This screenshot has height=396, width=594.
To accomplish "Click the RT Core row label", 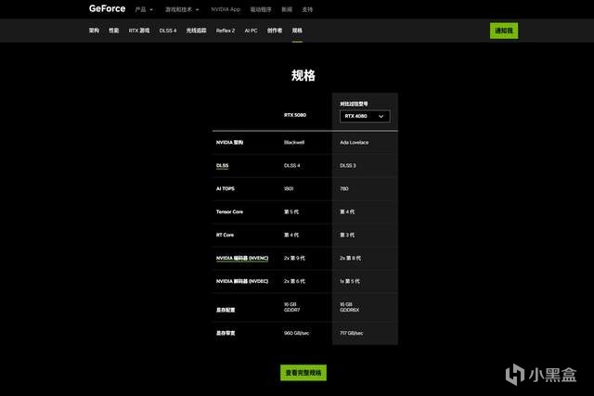I will coord(225,235).
